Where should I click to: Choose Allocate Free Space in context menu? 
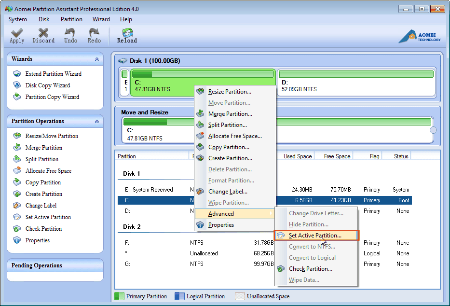tap(235, 136)
